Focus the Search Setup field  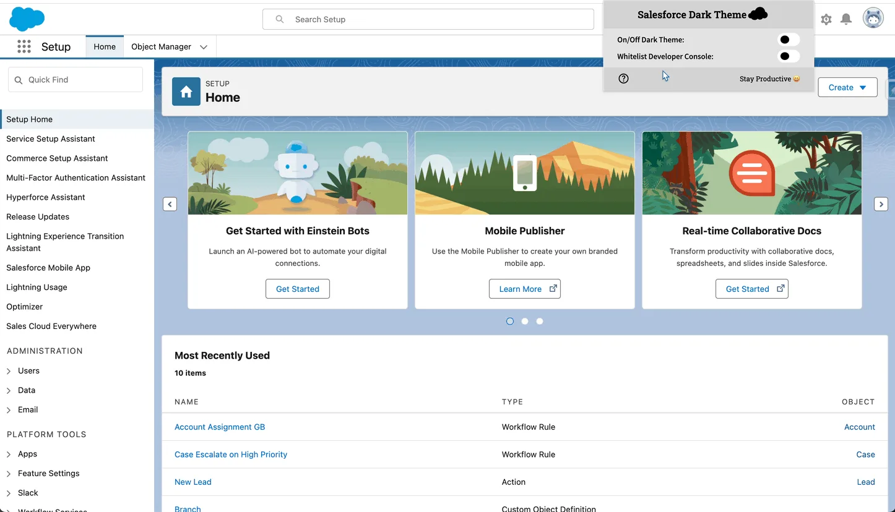428,19
